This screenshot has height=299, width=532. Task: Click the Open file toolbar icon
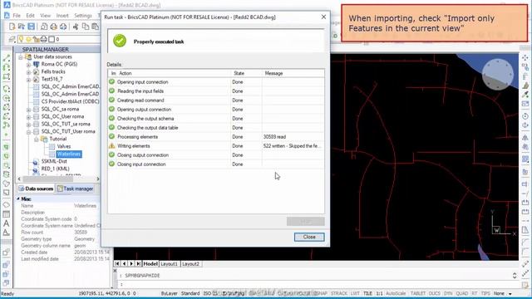pos(22,27)
